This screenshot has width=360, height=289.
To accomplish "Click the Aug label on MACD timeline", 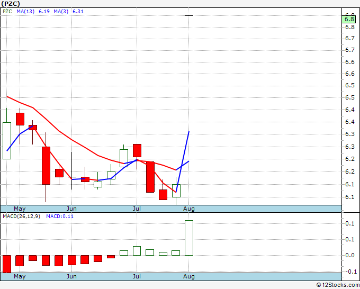I will [x=188, y=276].
